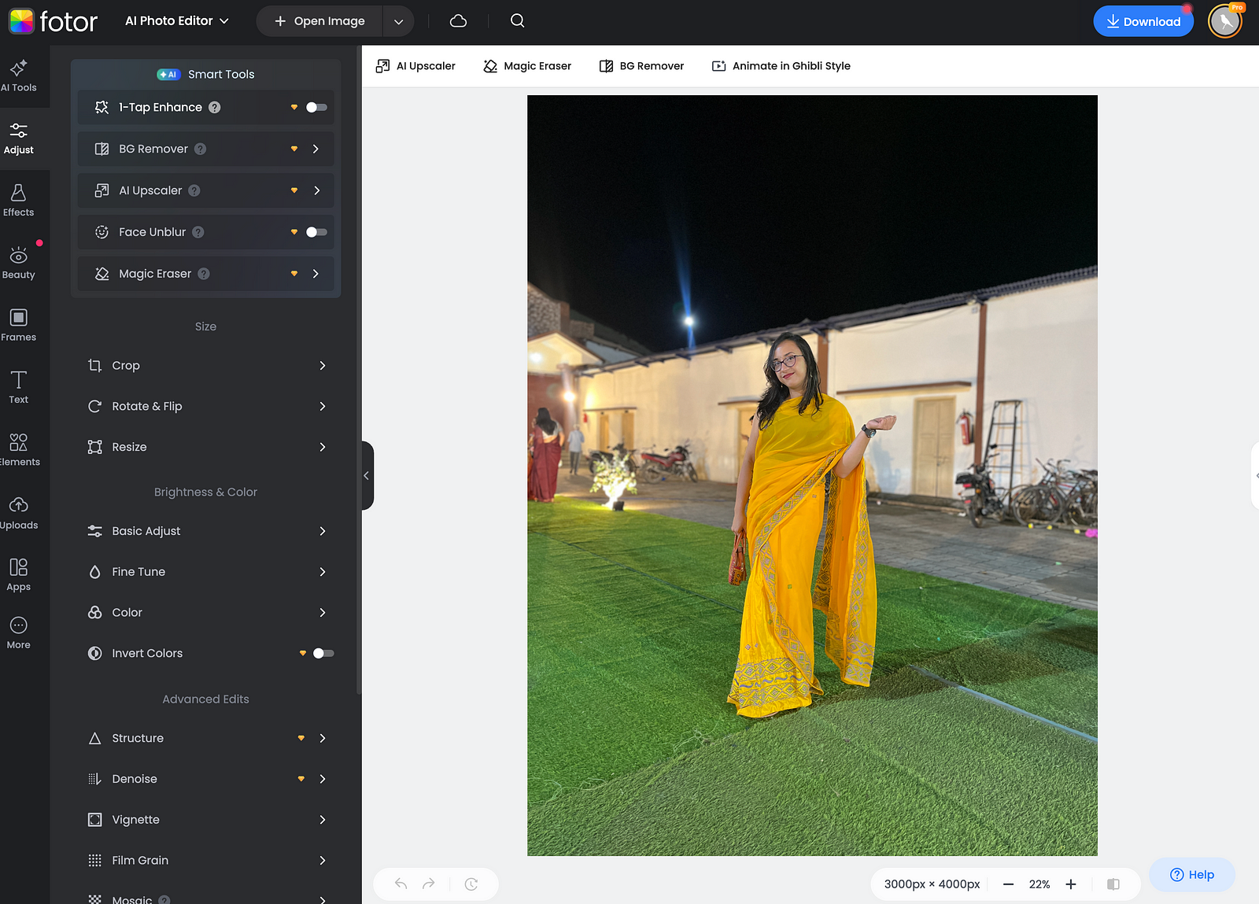The height and width of the screenshot is (904, 1259).
Task: Choose Animate in Ghibli Style option
Action: (x=781, y=66)
